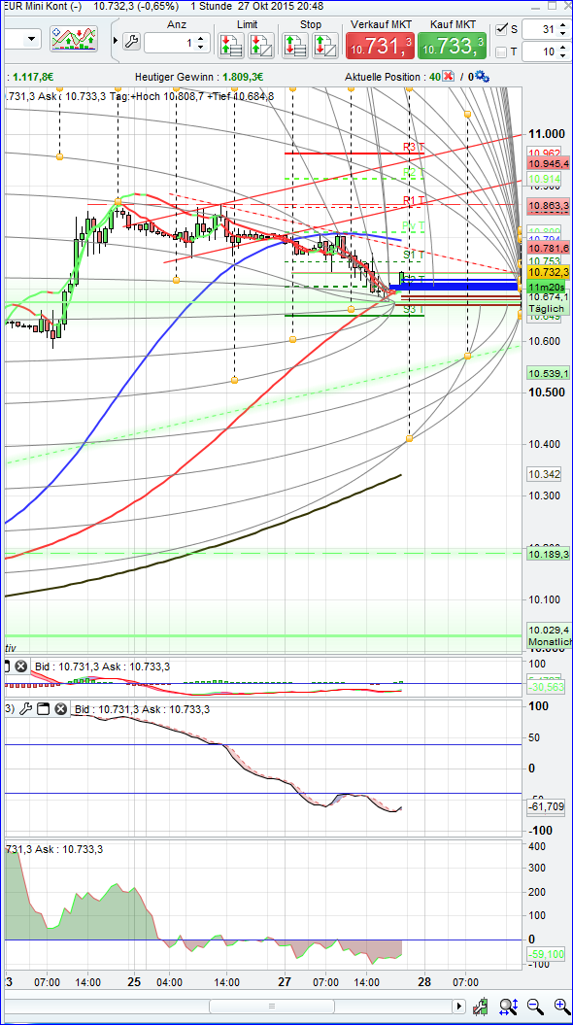Open position settings blue gears icon
The image size is (573, 1025).
pos(483,77)
